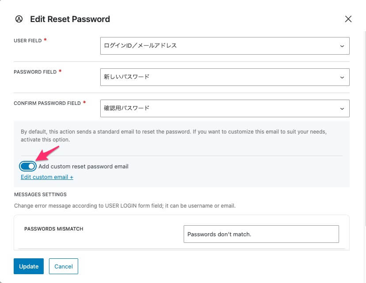Click the CONFIRM PASSWORD FIELD label
Image resolution: width=366 pixels, height=283 pixels.
47,103
